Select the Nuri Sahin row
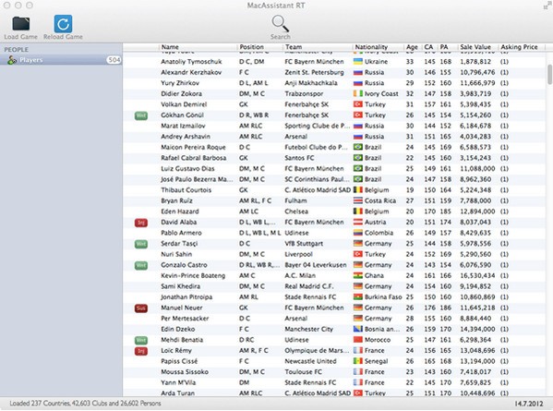 click(x=334, y=254)
